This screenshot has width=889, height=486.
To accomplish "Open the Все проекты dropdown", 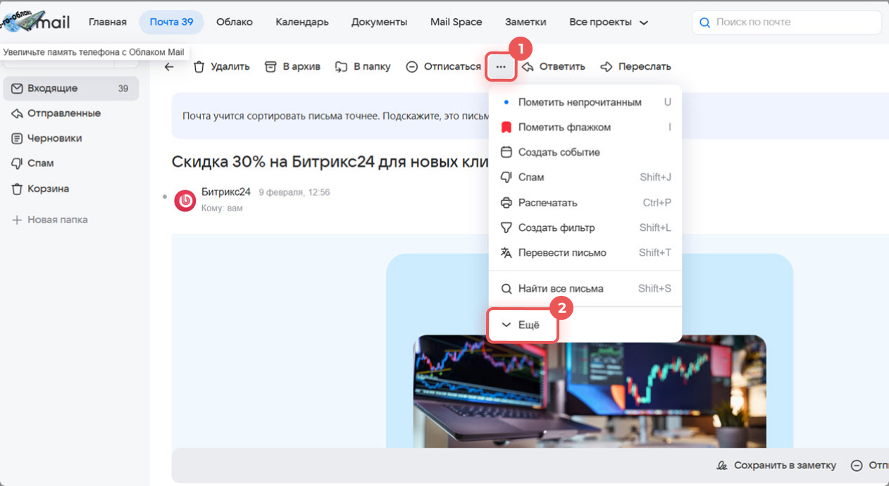I will (x=608, y=22).
